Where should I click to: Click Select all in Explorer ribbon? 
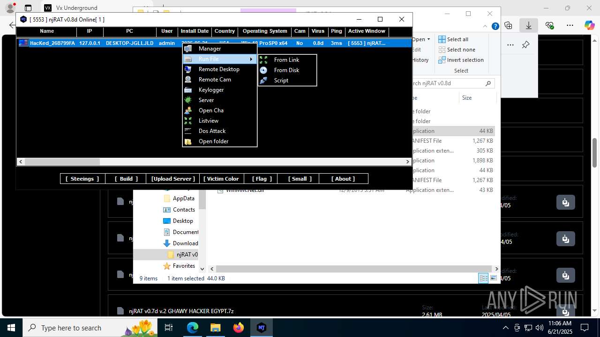[x=453, y=39]
